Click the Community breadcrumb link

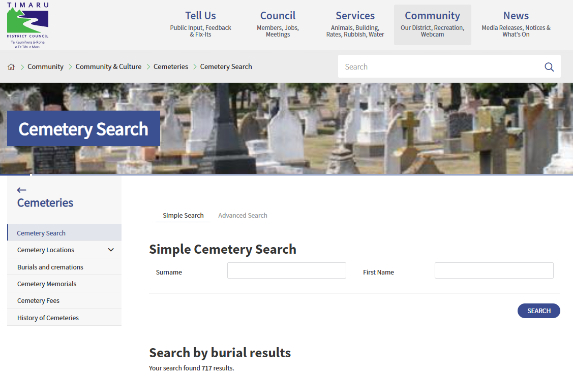pyautogui.click(x=45, y=67)
